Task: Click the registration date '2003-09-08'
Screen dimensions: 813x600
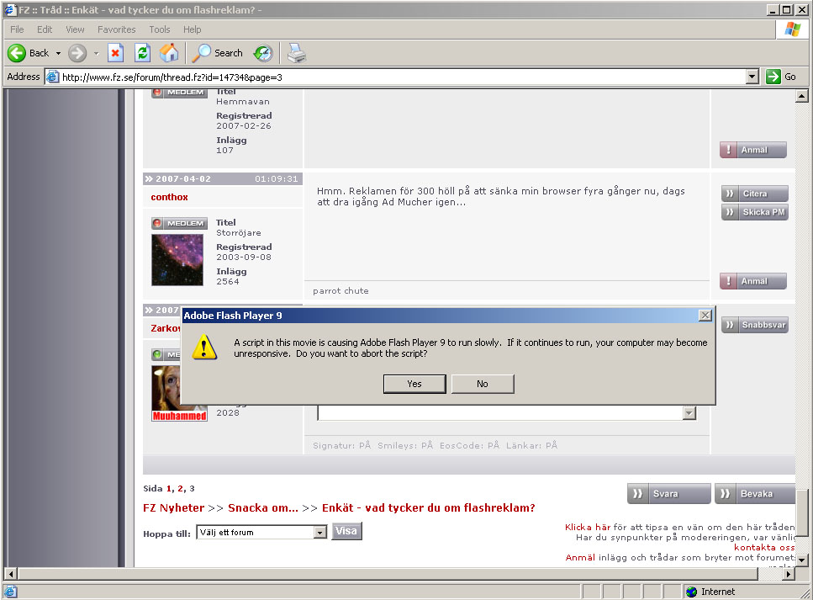Action: 244,258
